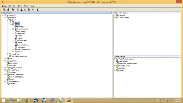Open the Design menu
183x103 pixels.
point(4,6)
